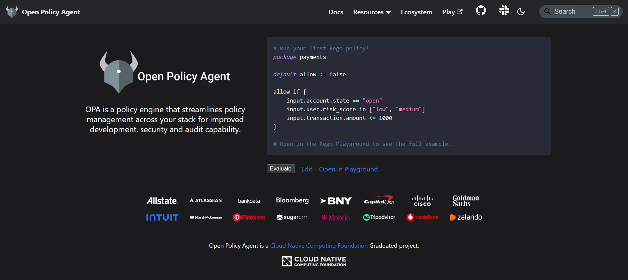Screen dimensions: 628x280
Task: Click the "input.user.risk_score" code line
Action: point(356,109)
